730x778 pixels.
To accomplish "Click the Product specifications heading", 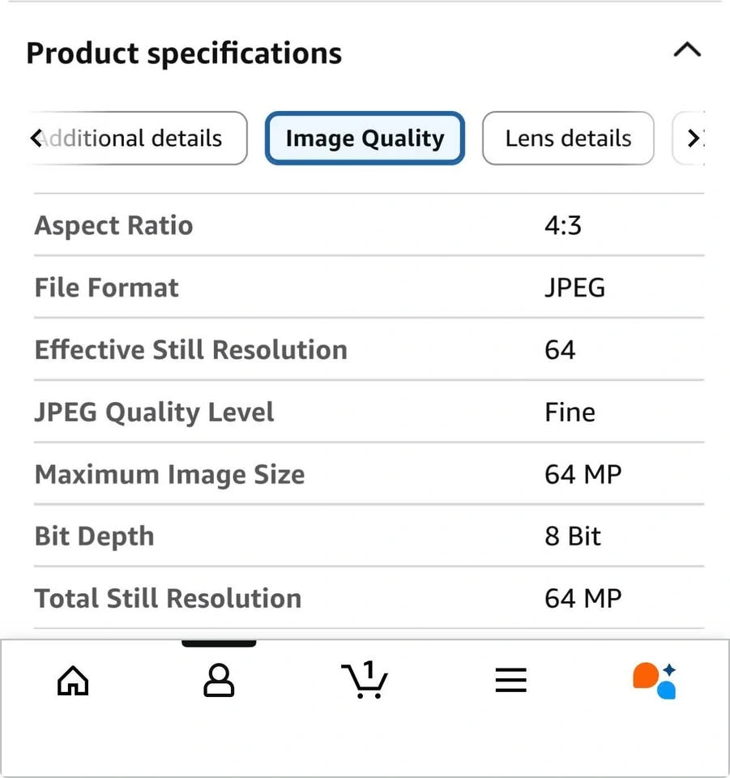I will [x=184, y=53].
